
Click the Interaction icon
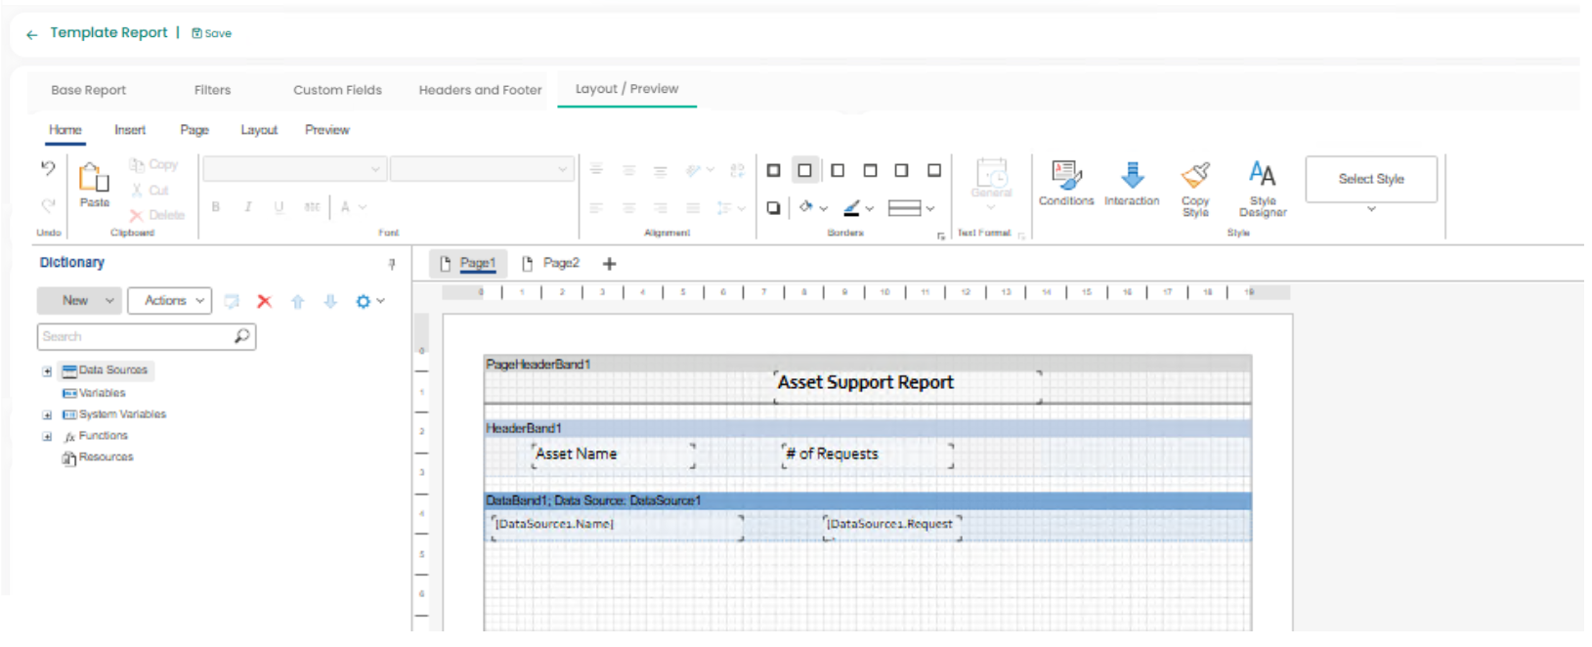(x=1132, y=183)
